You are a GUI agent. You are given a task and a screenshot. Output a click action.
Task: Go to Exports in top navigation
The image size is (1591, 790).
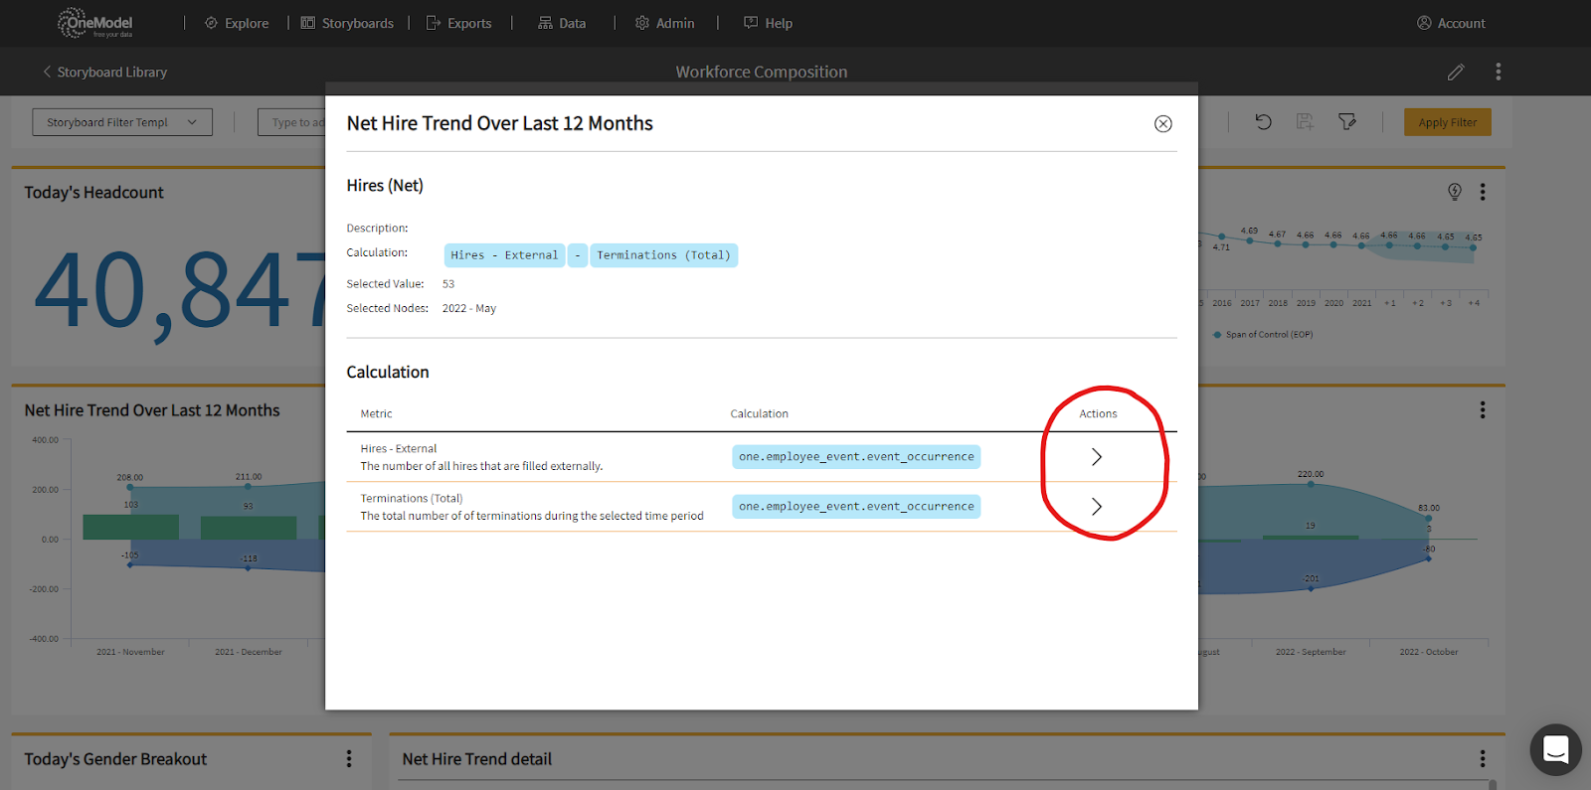click(x=458, y=23)
